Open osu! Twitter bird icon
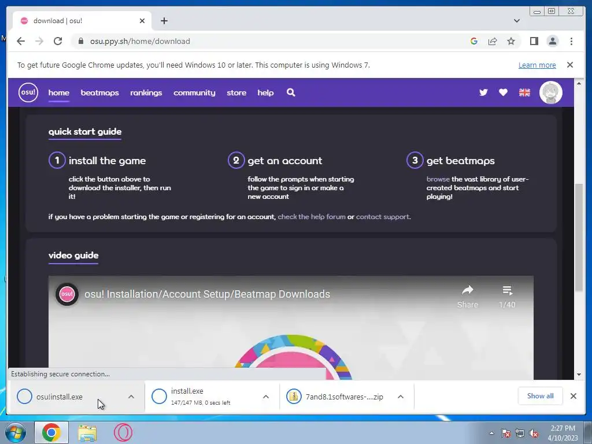The image size is (592, 444). [483, 92]
